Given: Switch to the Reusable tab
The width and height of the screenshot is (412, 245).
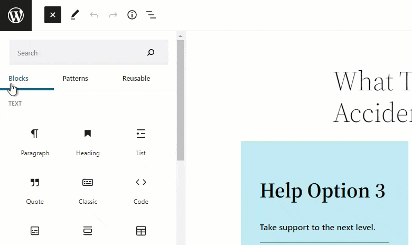Looking at the screenshot, I should point(136,79).
